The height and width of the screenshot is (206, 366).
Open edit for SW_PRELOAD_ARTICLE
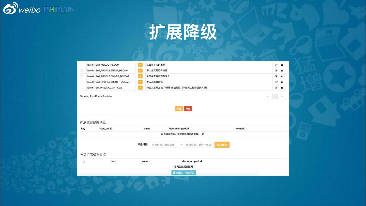click(x=276, y=88)
